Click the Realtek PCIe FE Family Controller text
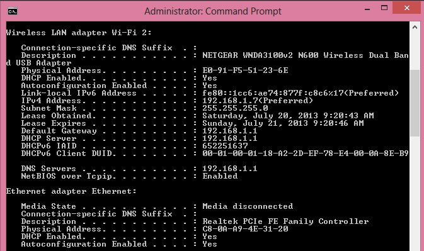The image size is (424, 251). pyautogui.click(x=285, y=221)
